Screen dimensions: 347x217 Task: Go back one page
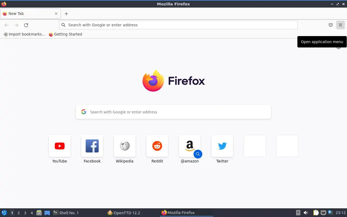(7, 25)
